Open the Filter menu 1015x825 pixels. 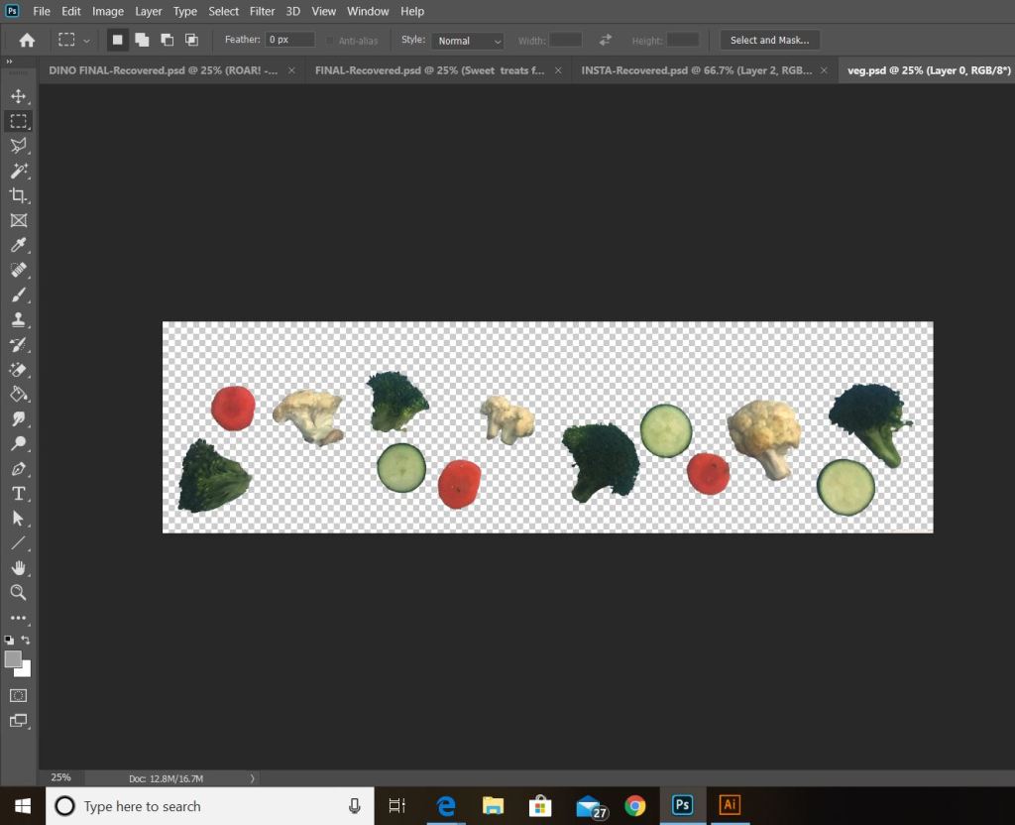262,11
